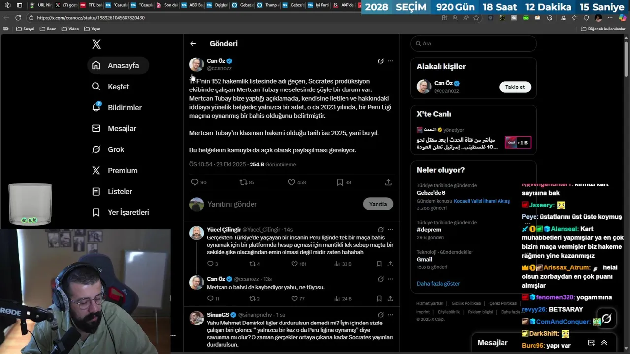Open Bildirimler in the sidebar
This screenshot has width=630, height=354.
(117, 107)
